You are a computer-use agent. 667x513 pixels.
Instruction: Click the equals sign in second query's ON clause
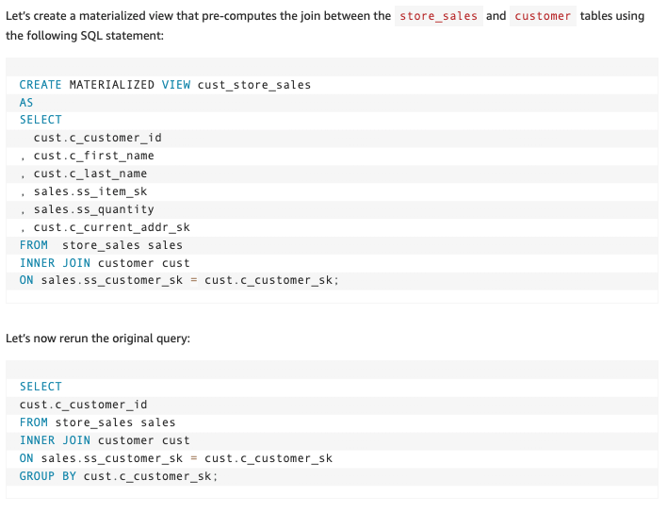(193, 458)
